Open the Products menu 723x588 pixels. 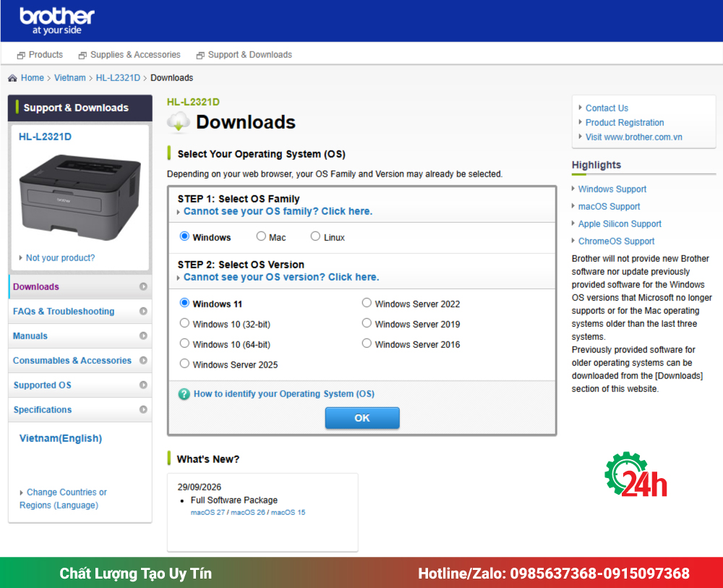click(46, 55)
